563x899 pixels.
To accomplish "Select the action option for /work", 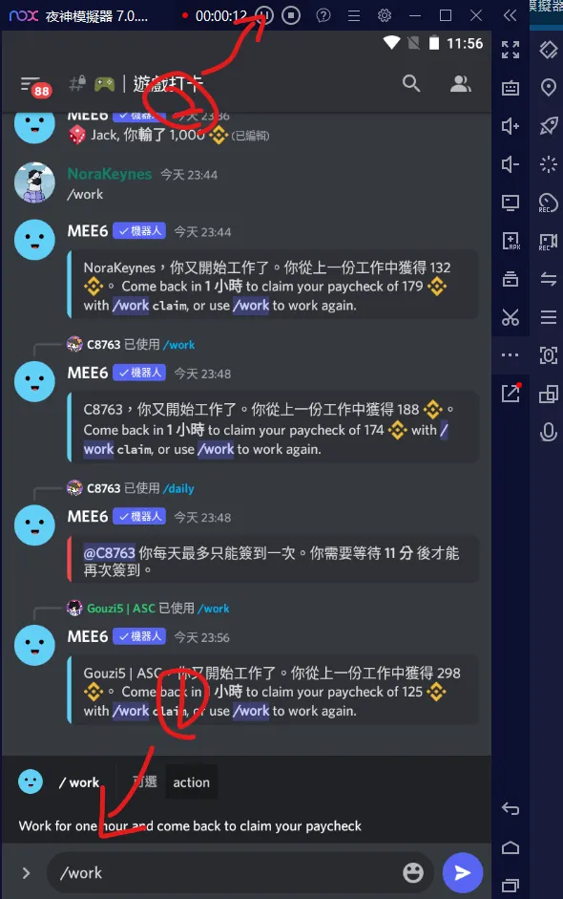I will 191,782.
